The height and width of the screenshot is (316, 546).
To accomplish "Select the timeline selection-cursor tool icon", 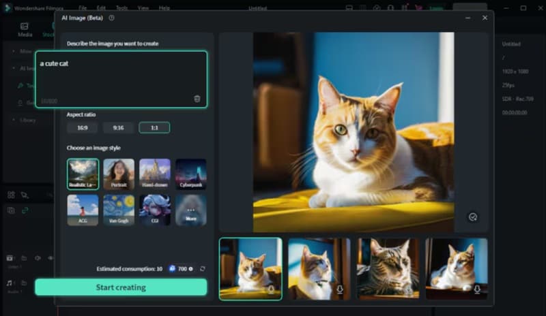I will (25, 195).
